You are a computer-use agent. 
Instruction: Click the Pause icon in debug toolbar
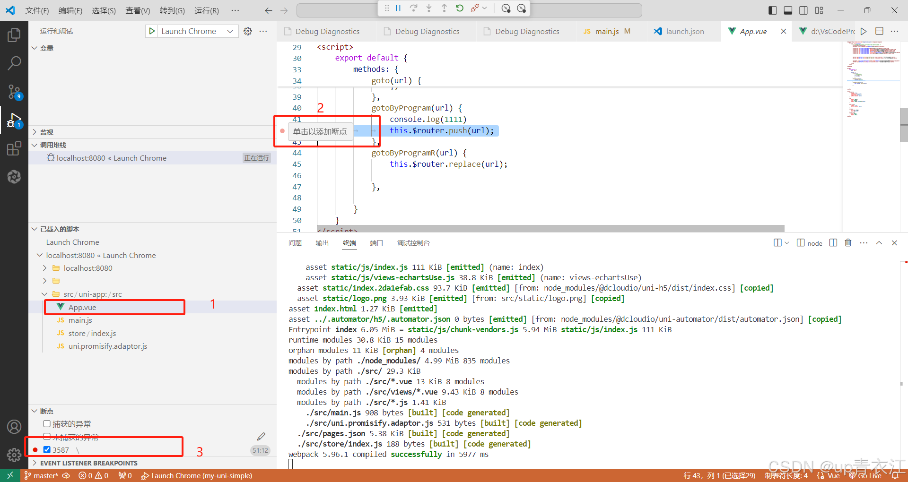pyautogui.click(x=399, y=8)
